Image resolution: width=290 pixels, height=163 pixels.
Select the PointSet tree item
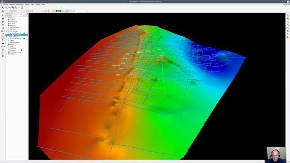13,48
